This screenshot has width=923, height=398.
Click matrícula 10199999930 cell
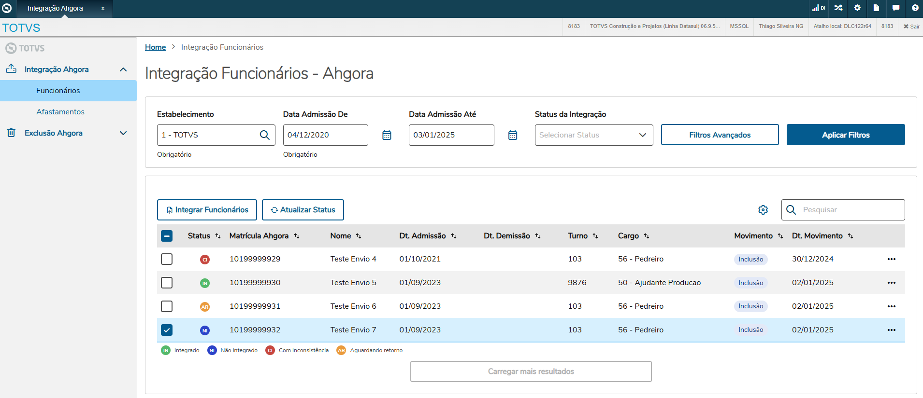coord(255,283)
